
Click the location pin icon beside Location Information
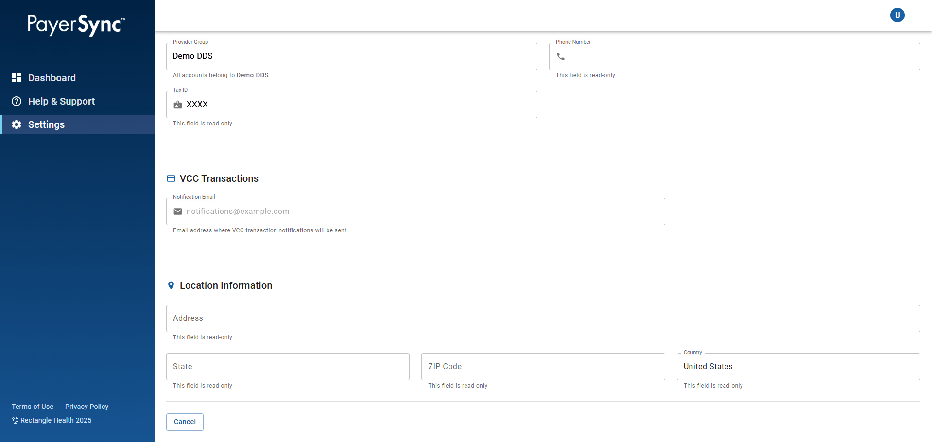(171, 285)
